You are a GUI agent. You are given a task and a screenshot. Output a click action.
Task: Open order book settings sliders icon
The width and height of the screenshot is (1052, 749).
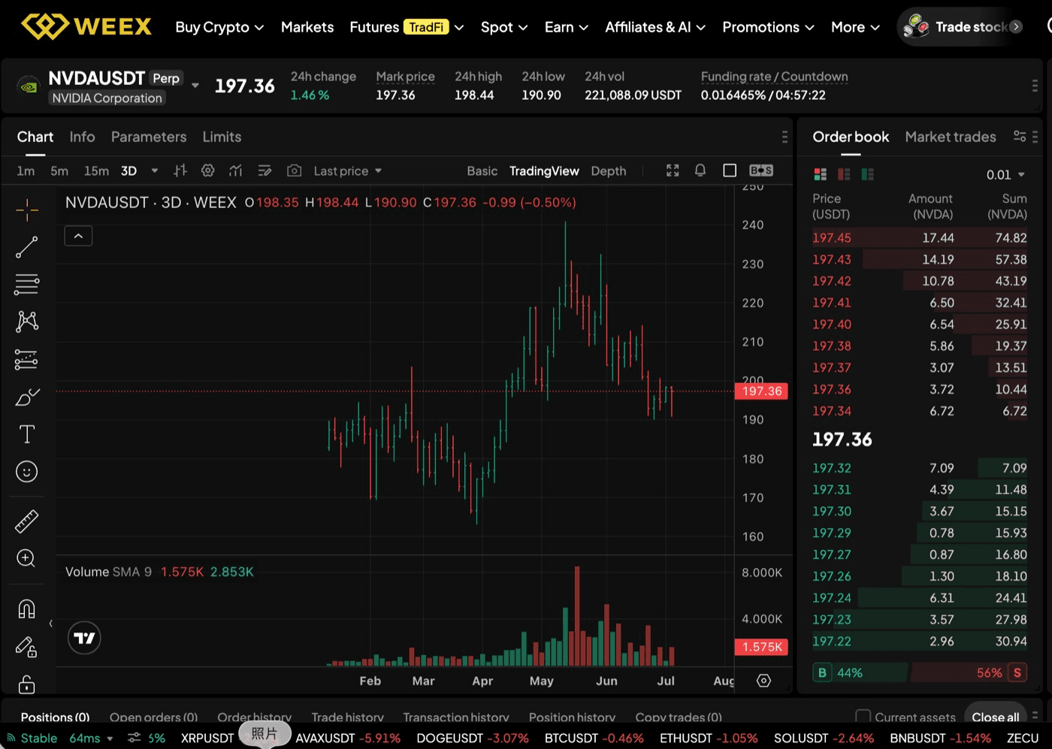[1020, 137]
